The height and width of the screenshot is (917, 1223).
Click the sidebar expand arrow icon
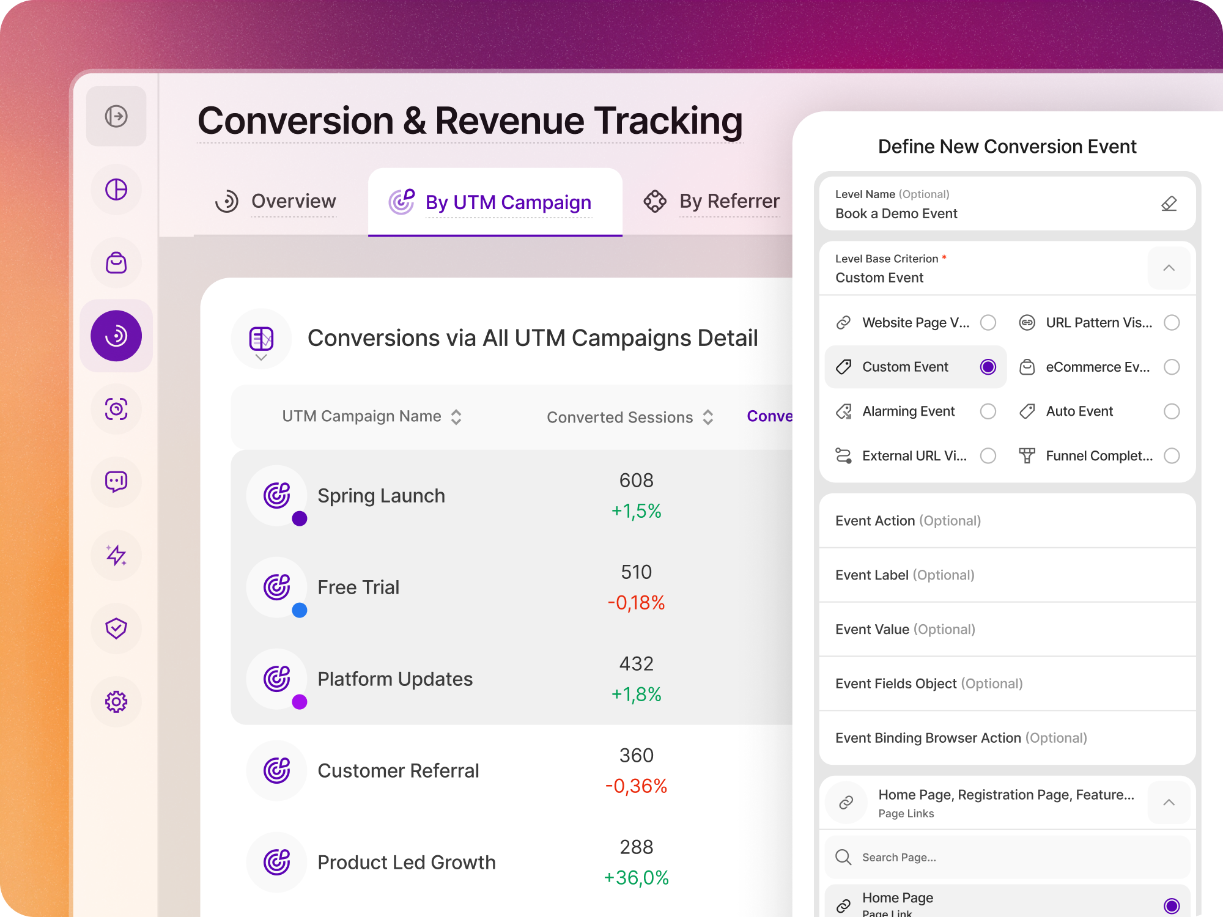point(116,116)
